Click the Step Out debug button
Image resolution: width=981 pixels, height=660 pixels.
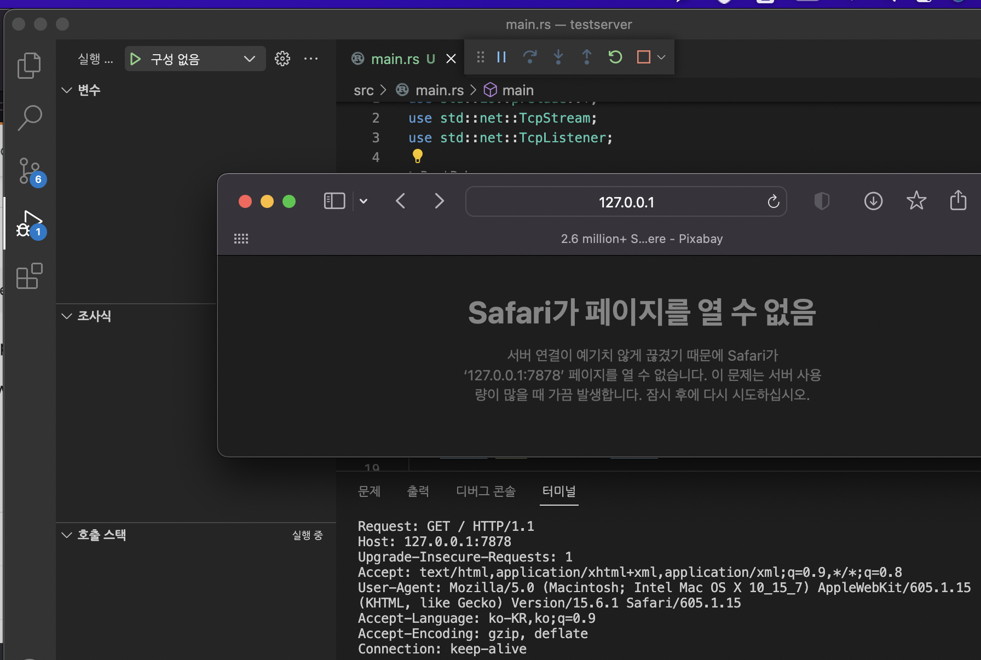587,57
